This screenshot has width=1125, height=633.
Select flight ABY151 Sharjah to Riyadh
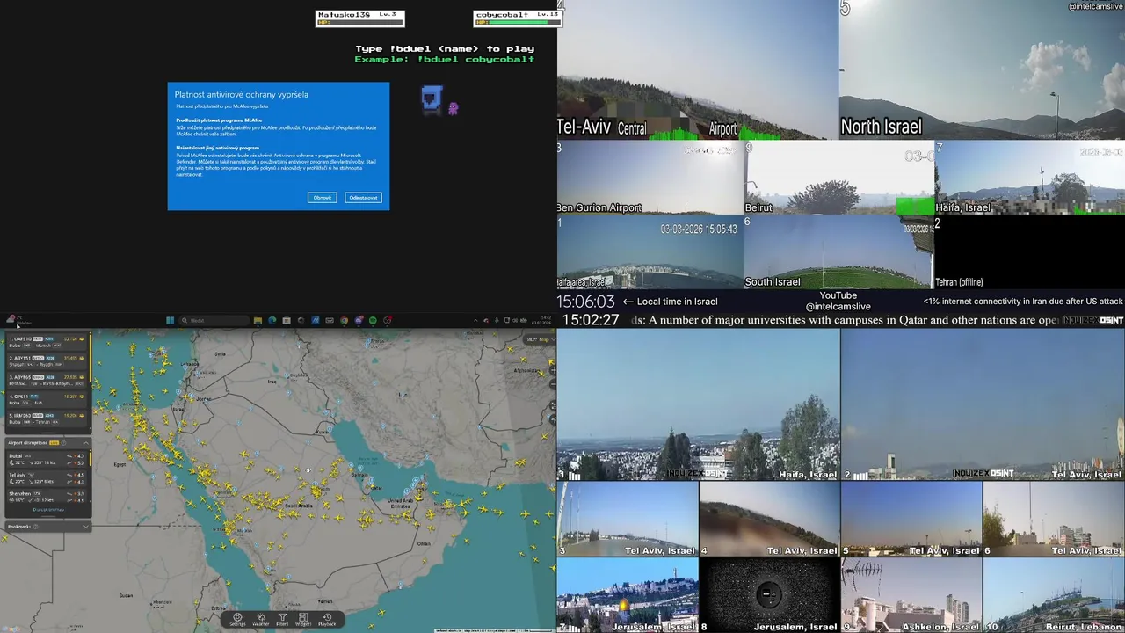pos(46,362)
